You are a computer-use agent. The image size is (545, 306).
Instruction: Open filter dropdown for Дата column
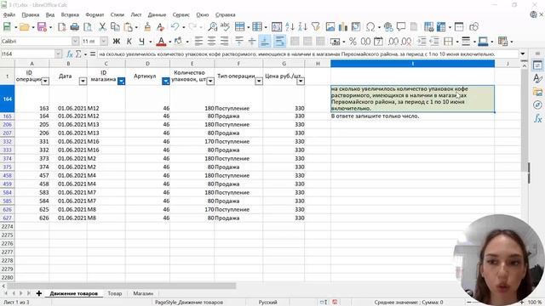[83, 81]
